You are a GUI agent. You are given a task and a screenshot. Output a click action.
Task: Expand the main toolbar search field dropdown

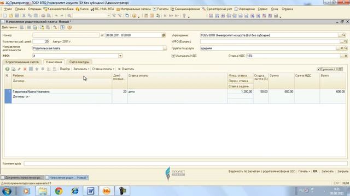109,16
